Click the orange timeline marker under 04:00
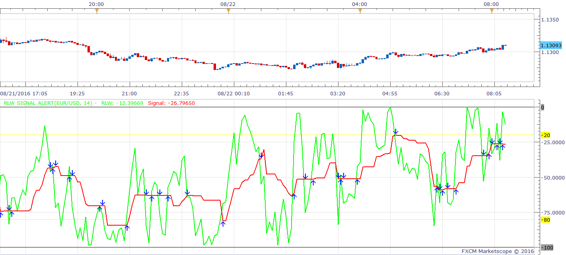This screenshot has height=255, width=566. click(360, 11)
